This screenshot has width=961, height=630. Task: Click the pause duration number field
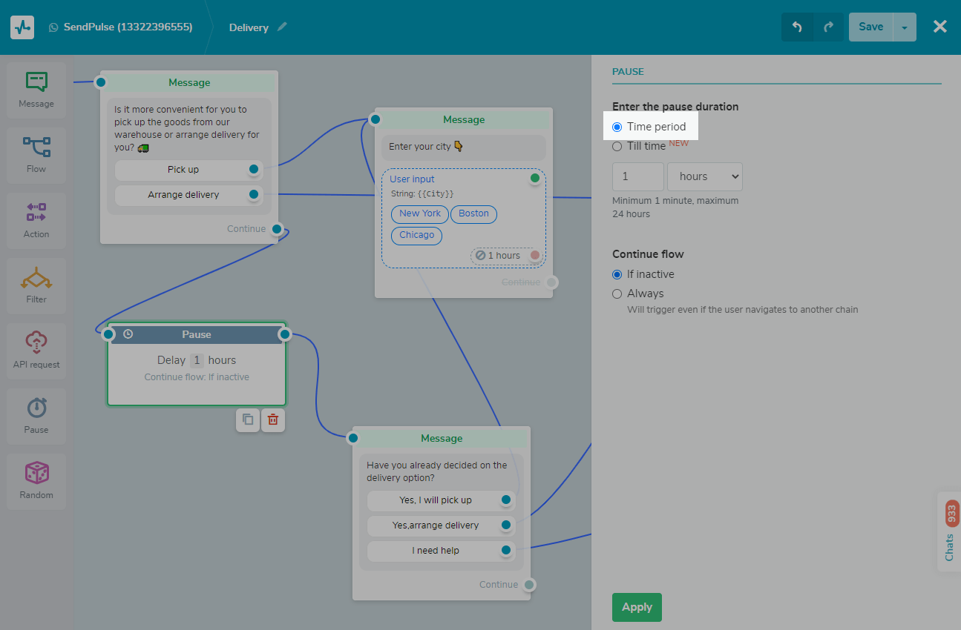(638, 176)
